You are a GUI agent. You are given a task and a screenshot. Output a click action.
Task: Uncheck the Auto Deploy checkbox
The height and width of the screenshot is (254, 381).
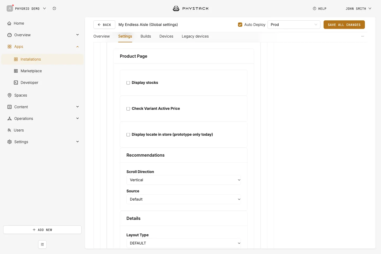tap(240, 25)
